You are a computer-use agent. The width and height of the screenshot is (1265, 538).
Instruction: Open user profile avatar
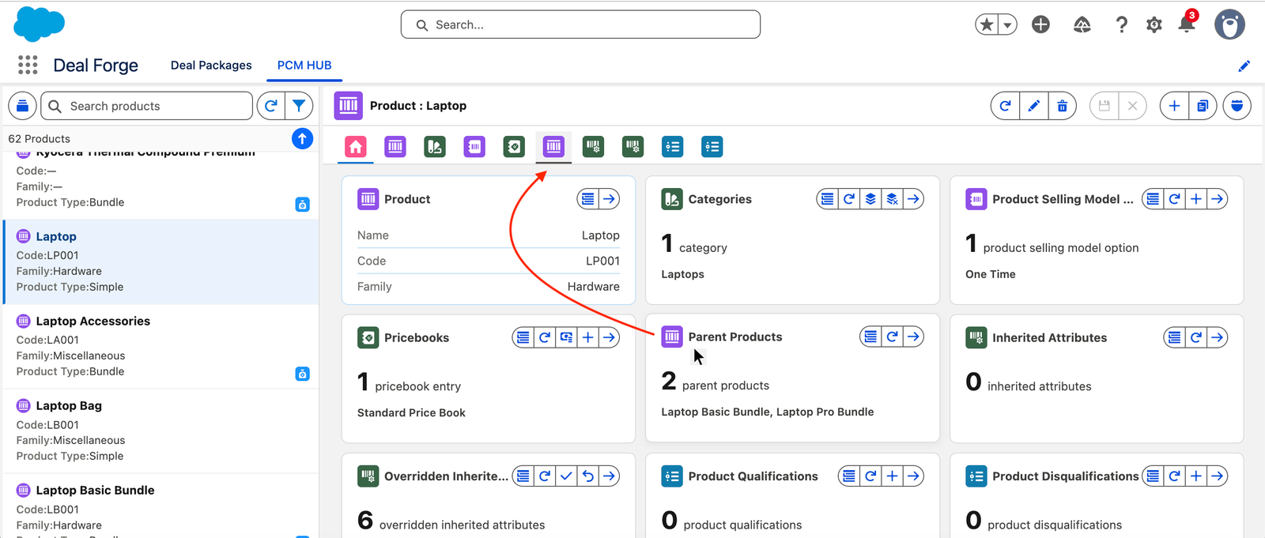pos(1229,24)
